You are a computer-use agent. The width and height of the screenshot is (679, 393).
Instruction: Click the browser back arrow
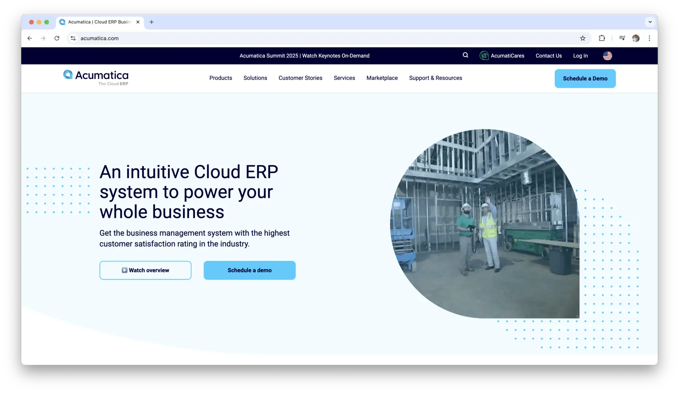coord(29,38)
